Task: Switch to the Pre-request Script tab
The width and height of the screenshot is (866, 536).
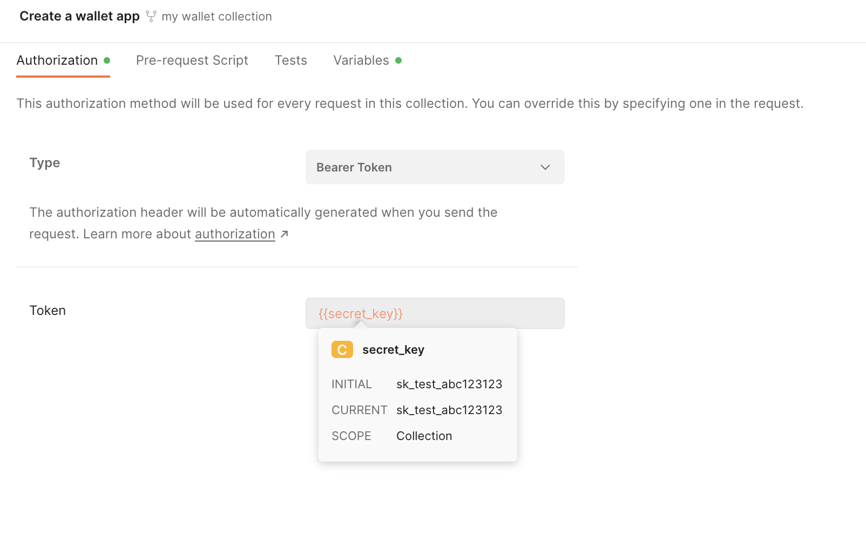Action: pyautogui.click(x=192, y=60)
